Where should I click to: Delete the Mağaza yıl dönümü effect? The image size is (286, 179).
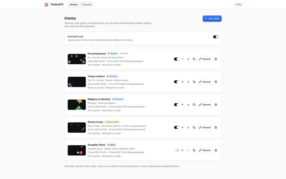(216, 105)
